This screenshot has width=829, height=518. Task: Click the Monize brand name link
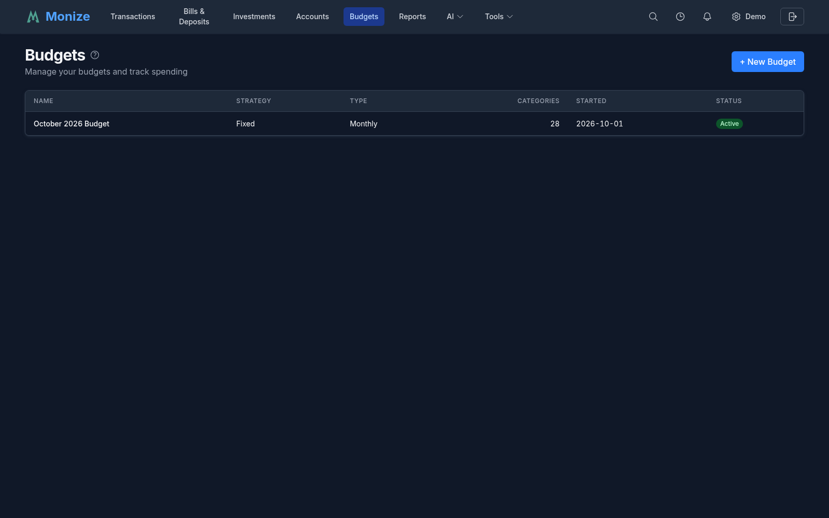[68, 17]
